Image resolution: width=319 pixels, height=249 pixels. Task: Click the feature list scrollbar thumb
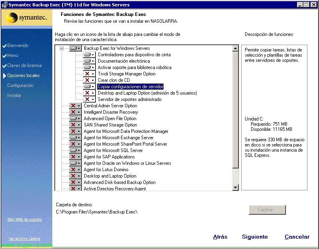click(236, 110)
